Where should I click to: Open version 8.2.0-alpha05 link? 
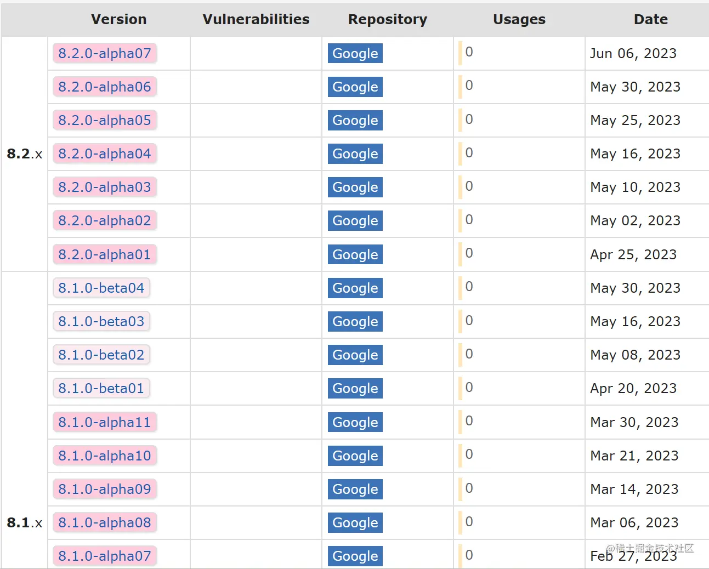click(x=105, y=120)
